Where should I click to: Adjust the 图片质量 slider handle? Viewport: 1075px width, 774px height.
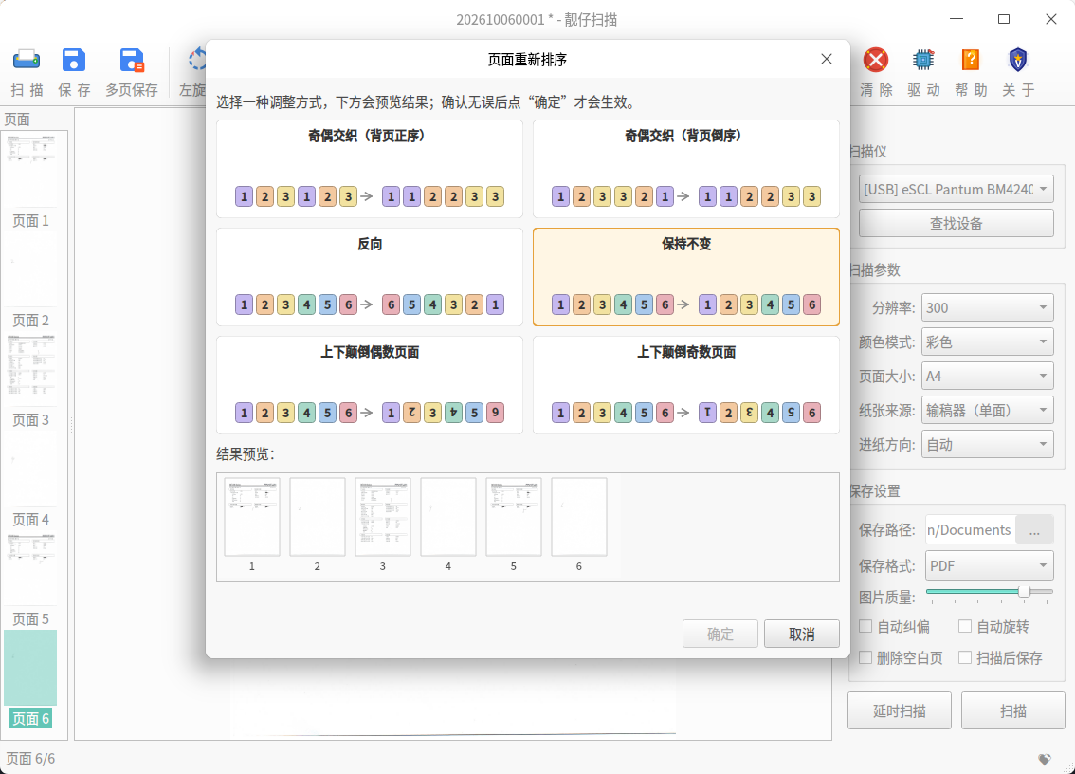1024,592
